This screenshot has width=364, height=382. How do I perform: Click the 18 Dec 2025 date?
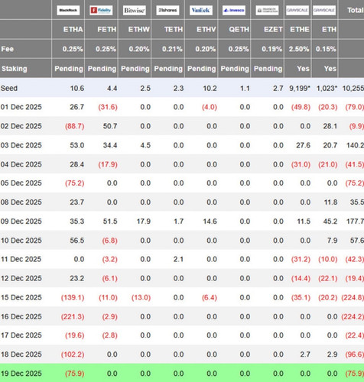[x=21, y=354]
